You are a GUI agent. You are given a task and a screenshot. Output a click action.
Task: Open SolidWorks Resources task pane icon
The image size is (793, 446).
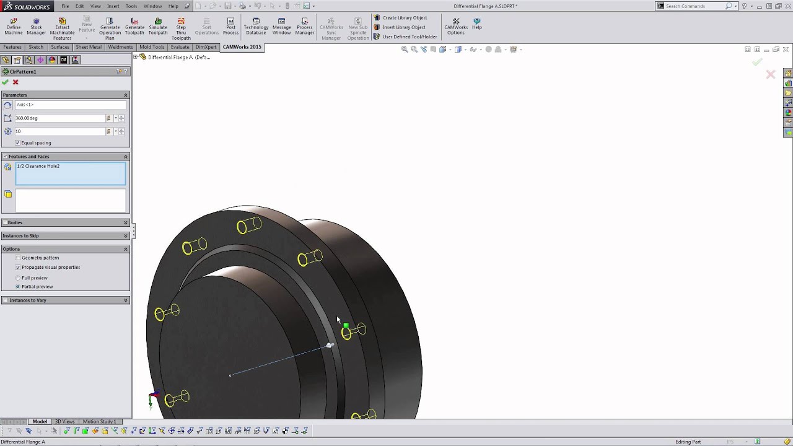click(788, 74)
